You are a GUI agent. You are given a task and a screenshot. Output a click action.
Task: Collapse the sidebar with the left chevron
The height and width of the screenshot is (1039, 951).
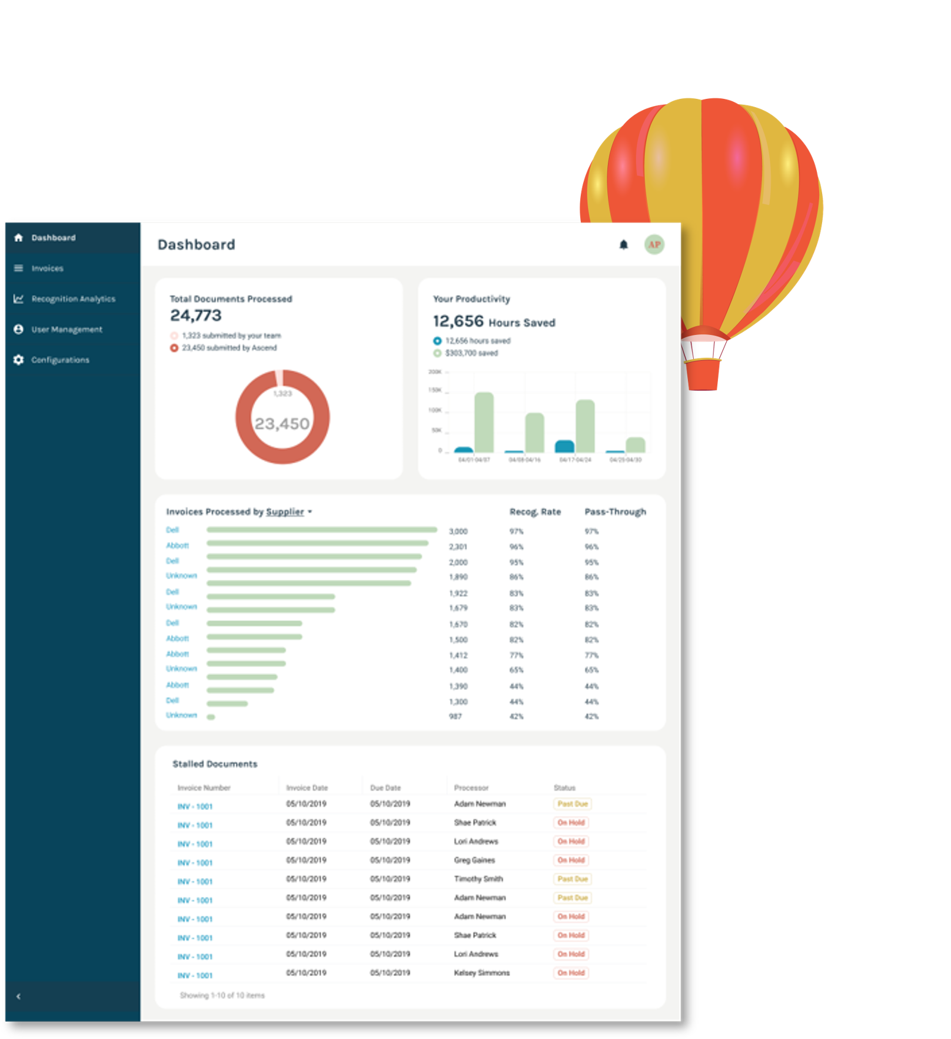point(18,997)
